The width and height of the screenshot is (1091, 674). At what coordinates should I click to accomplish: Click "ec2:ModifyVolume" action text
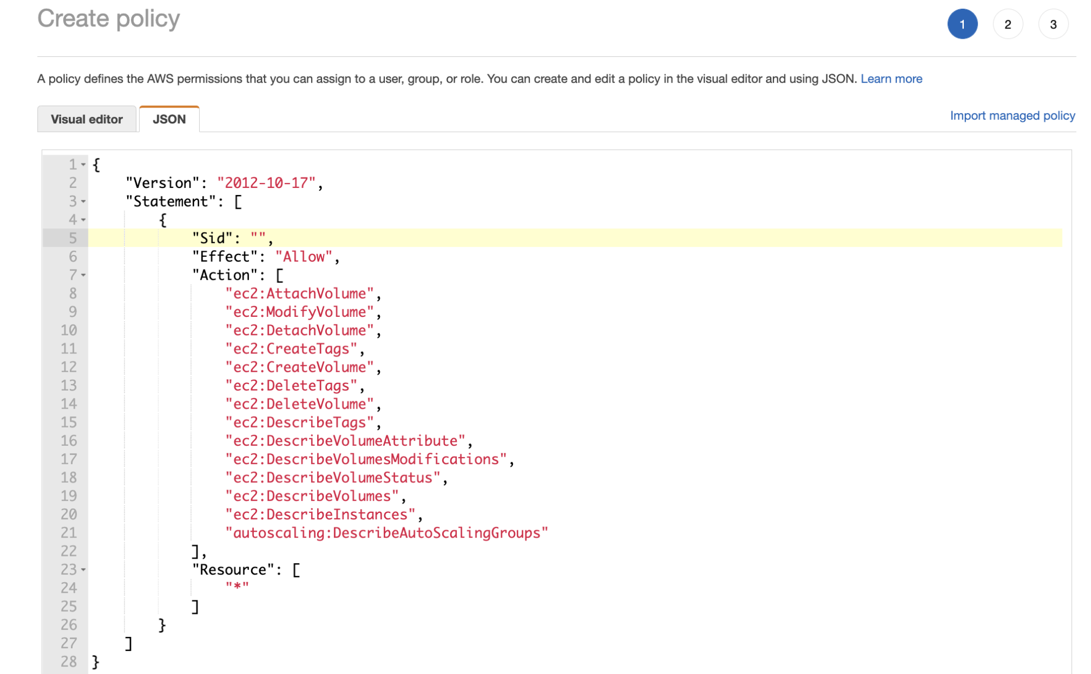[300, 312]
